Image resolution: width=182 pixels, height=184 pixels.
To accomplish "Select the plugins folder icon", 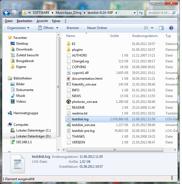I will coord(69,49).
